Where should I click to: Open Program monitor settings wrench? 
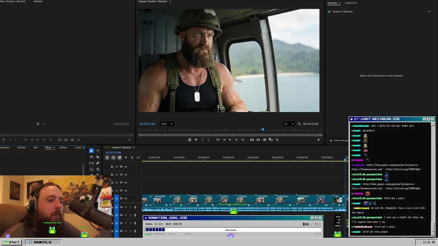299,124
